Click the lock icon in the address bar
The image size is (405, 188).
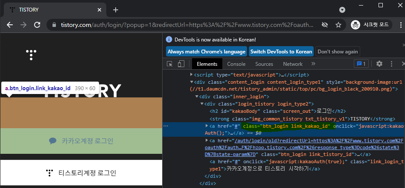click(x=54, y=25)
